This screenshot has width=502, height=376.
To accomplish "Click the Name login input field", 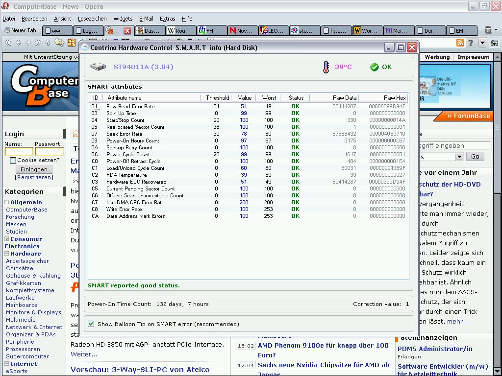I will [x=19, y=151].
